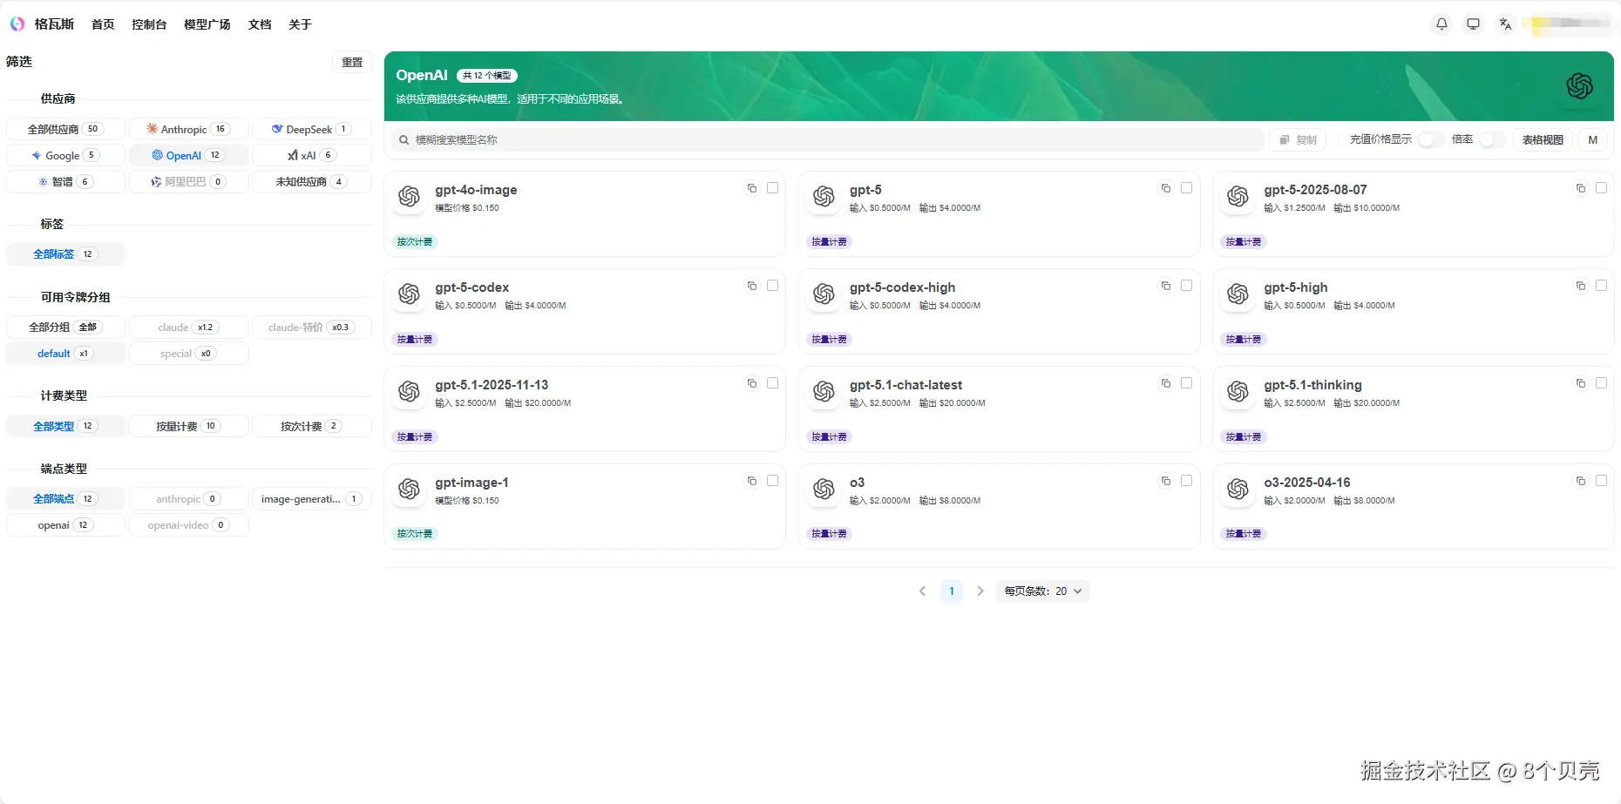
Task: Select the DeepSeek supplier chip
Action: pyautogui.click(x=311, y=129)
